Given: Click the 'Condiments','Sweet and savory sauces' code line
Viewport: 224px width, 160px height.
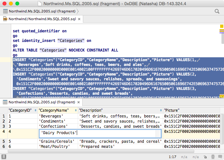Looking at the screenshot, I should (x=99, y=79).
